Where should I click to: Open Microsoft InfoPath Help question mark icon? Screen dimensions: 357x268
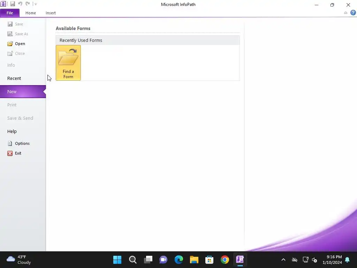tap(353, 13)
